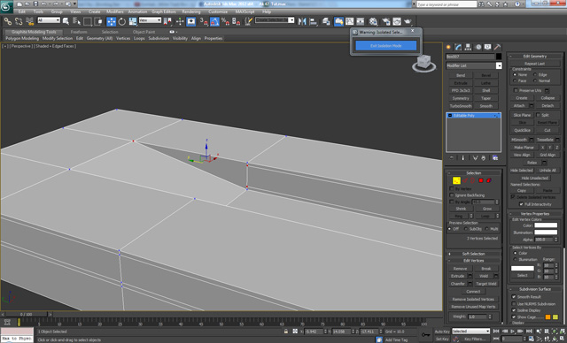
Task: Open Render Setup icon in toolbar
Action: pyautogui.click(x=386, y=21)
